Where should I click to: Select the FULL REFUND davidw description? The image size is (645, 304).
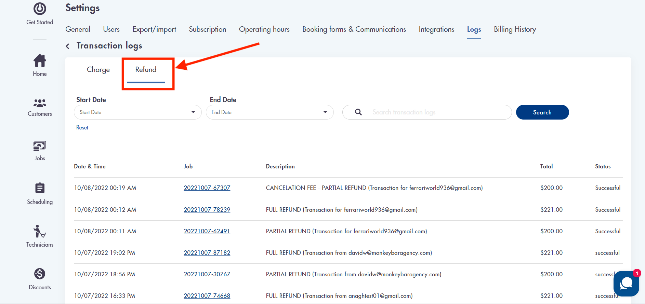pyautogui.click(x=349, y=253)
